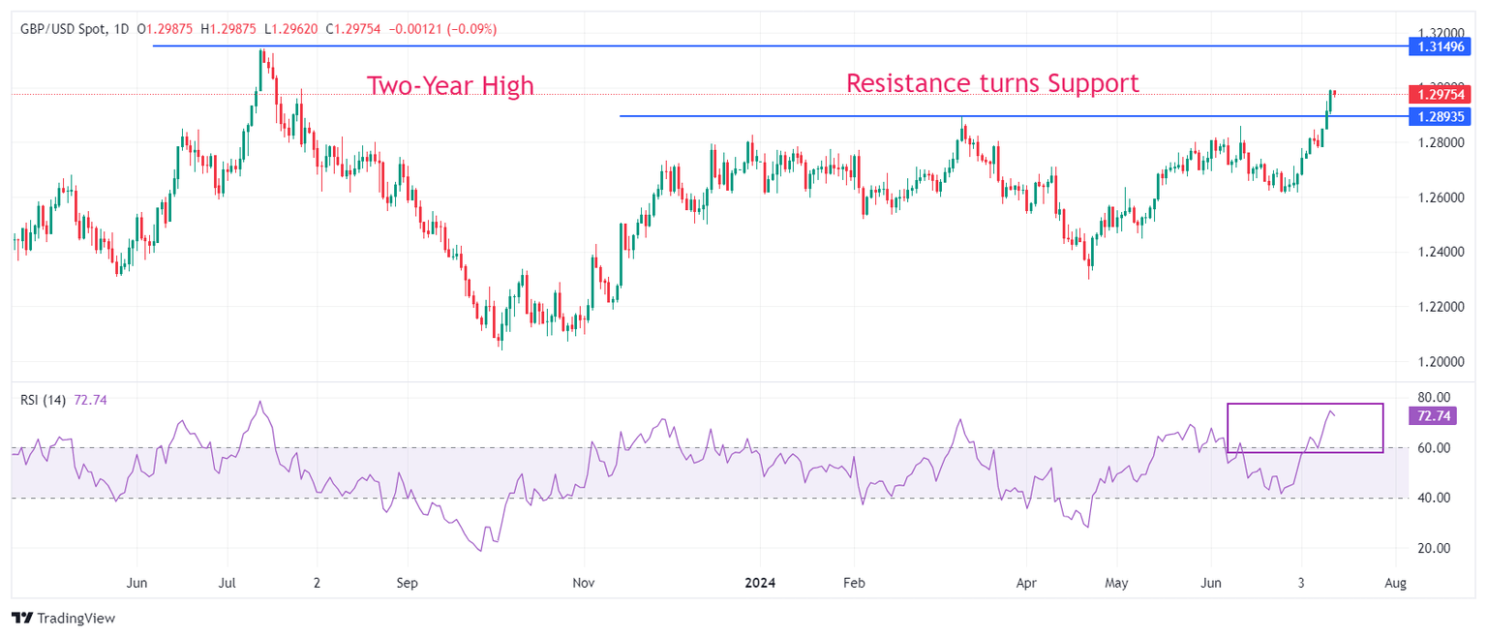Click the Feb label on the time axis
This screenshot has width=1487, height=637.
[x=853, y=584]
